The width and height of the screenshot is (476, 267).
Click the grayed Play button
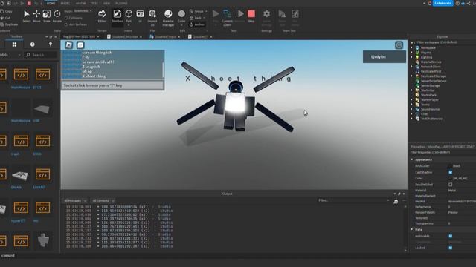pos(216,14)
